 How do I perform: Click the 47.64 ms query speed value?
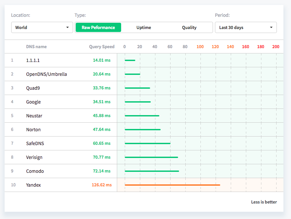coord(102,129)
